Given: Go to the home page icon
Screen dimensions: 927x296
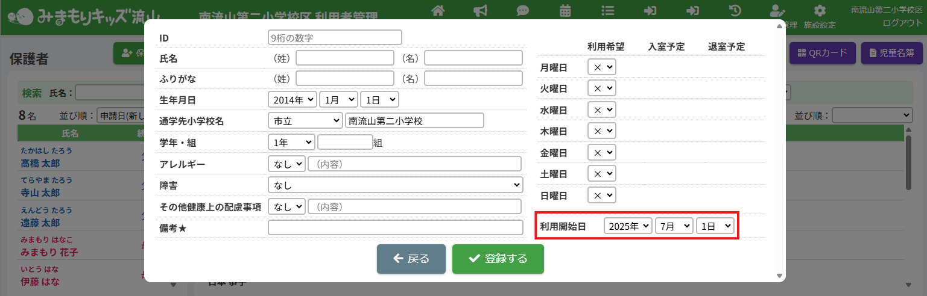Looking at the screenshot, I should click(438, 10).
